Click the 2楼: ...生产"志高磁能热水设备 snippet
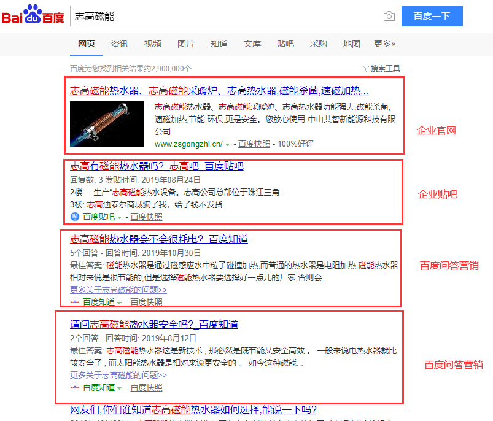 (178, 192)
